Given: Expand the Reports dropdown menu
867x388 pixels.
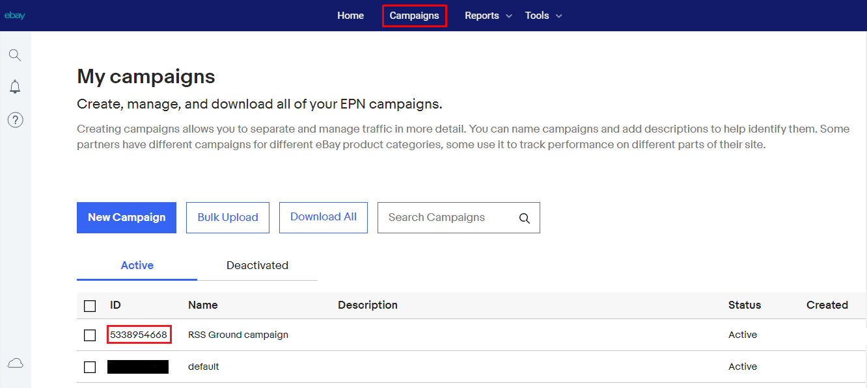Looking at the screenshot, I should [488, 16].
